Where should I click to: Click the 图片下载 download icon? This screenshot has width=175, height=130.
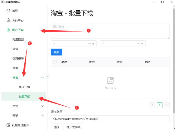[x=8, y=30]
